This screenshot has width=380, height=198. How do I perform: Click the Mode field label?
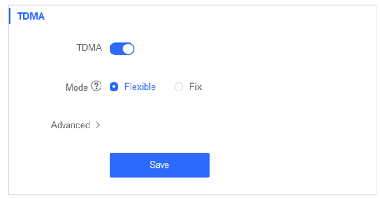pos(76,87)
